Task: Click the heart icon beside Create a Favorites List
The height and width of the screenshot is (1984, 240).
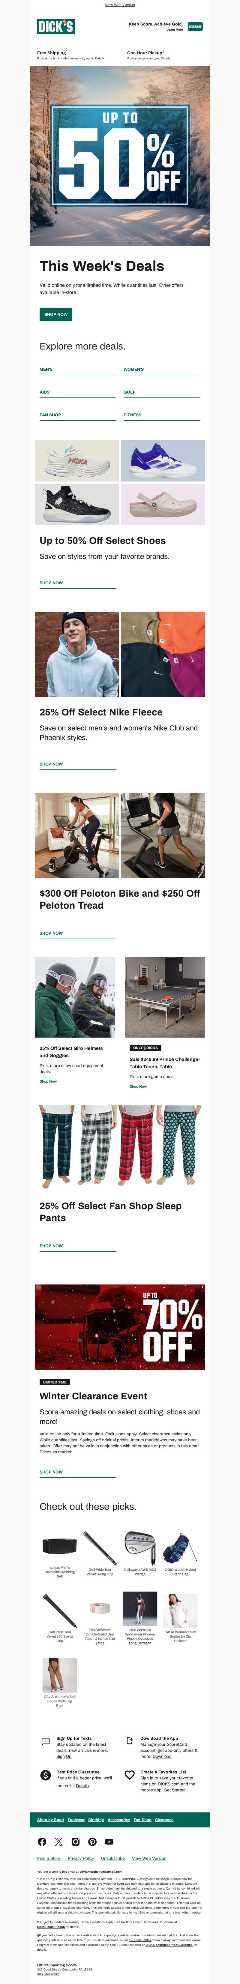Action: (x=129, y=1775)
